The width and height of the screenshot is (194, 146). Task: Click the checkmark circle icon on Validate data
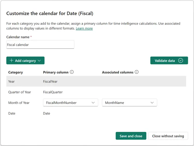(x=181, y=61)
